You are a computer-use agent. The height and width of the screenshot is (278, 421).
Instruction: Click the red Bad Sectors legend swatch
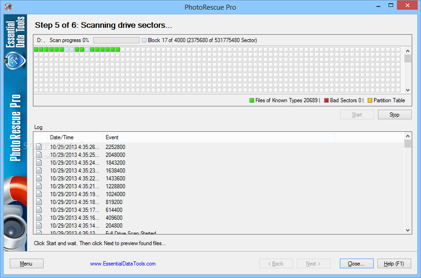pos(326,100)
